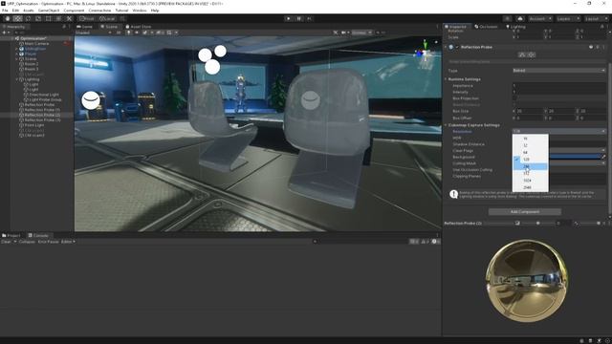The height and width of the screenshot is (344, 612).
Task: Switch to the Lighting tab
Action: point(516,27)
